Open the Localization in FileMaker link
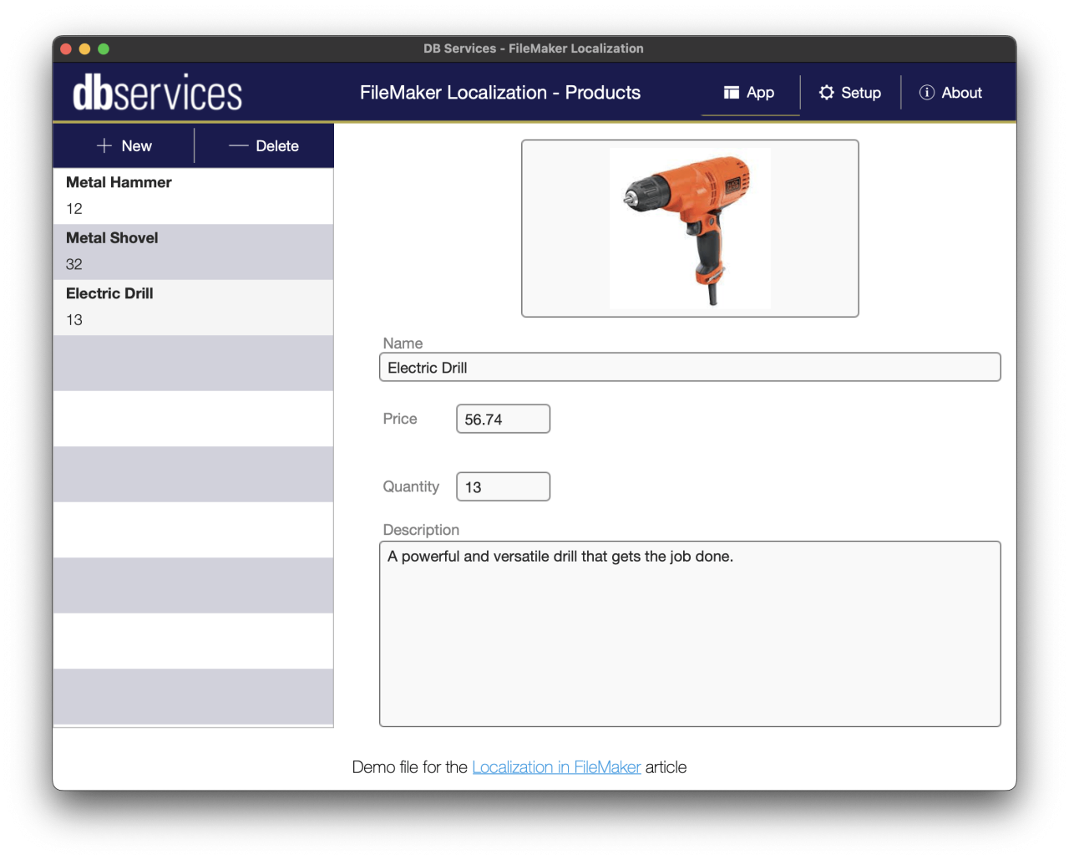This screenshot has width=1069, height=860. (556, 767)
